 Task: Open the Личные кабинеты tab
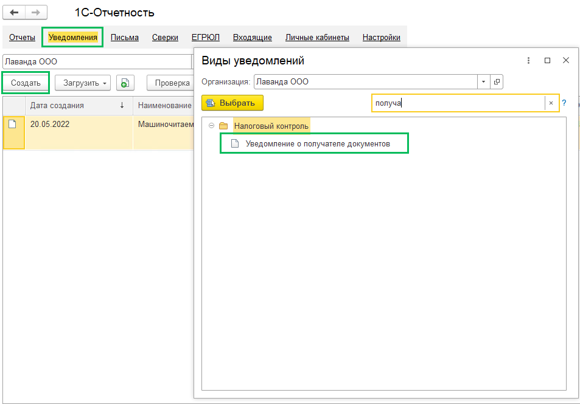[x=317, y=37]
